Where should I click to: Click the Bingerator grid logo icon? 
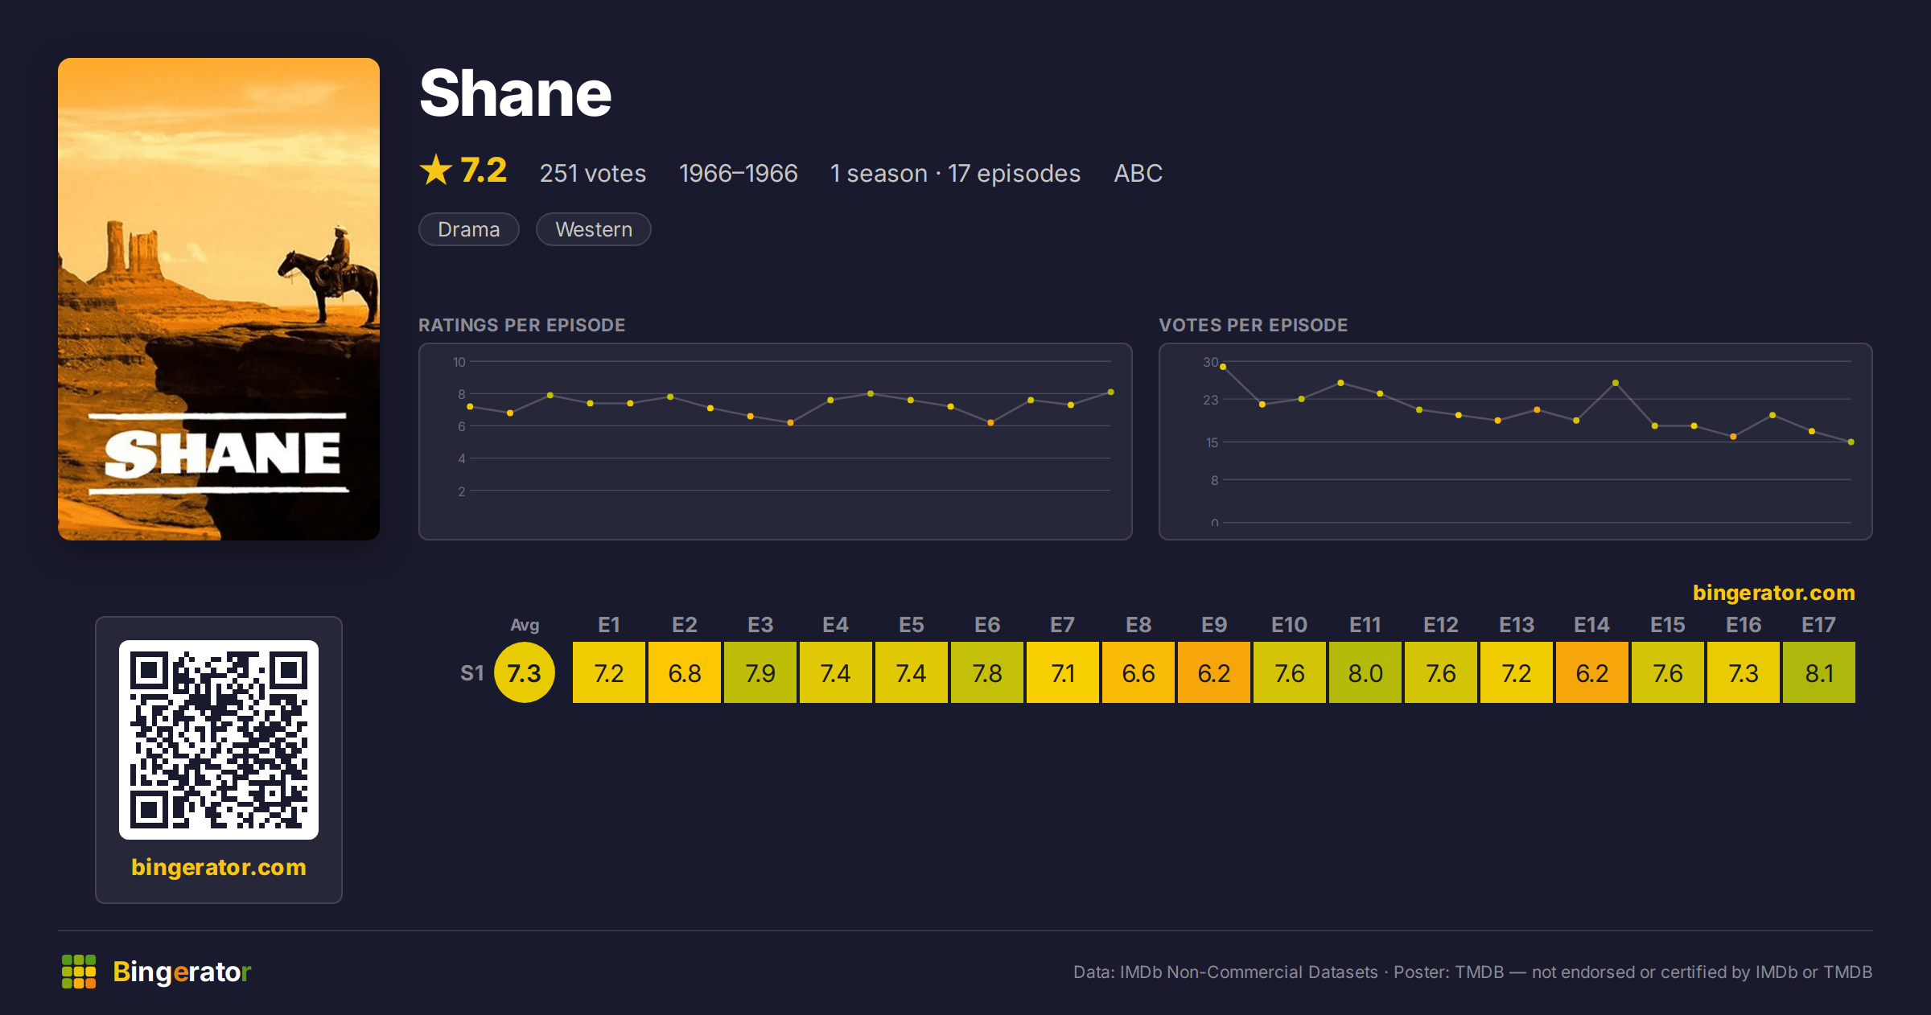click(79, 972)
